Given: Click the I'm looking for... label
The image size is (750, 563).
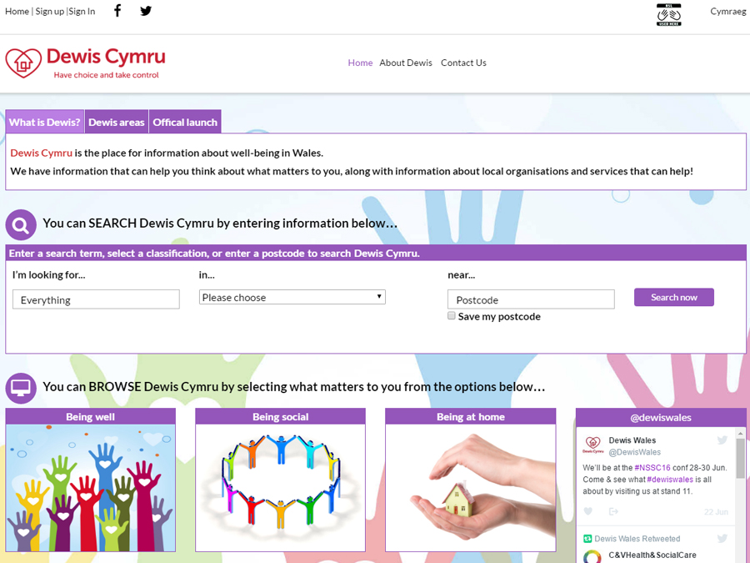Looking at the screenshot, I should pos(49,274).
